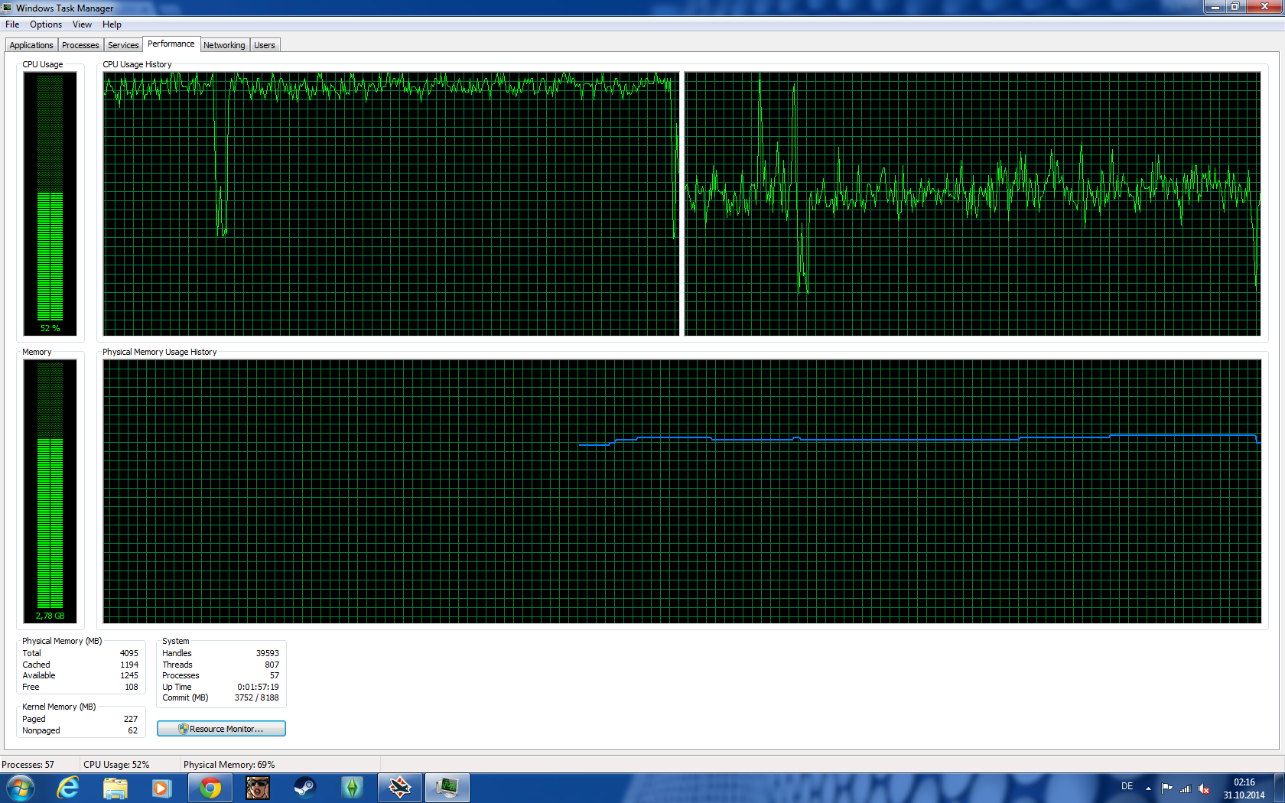1285x803 pixels.
Task: Show hidden system tray icons
Action: (1148, 788)
